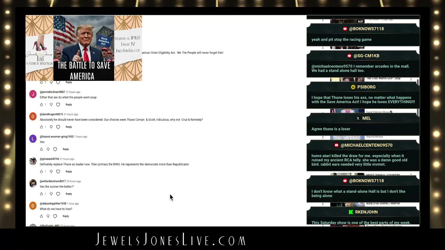
Task: Click chat message 'yeah and pit stop the racing game'
Action: 341,40
